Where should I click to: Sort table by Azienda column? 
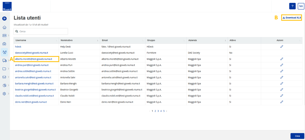click(x=207, y=40)
